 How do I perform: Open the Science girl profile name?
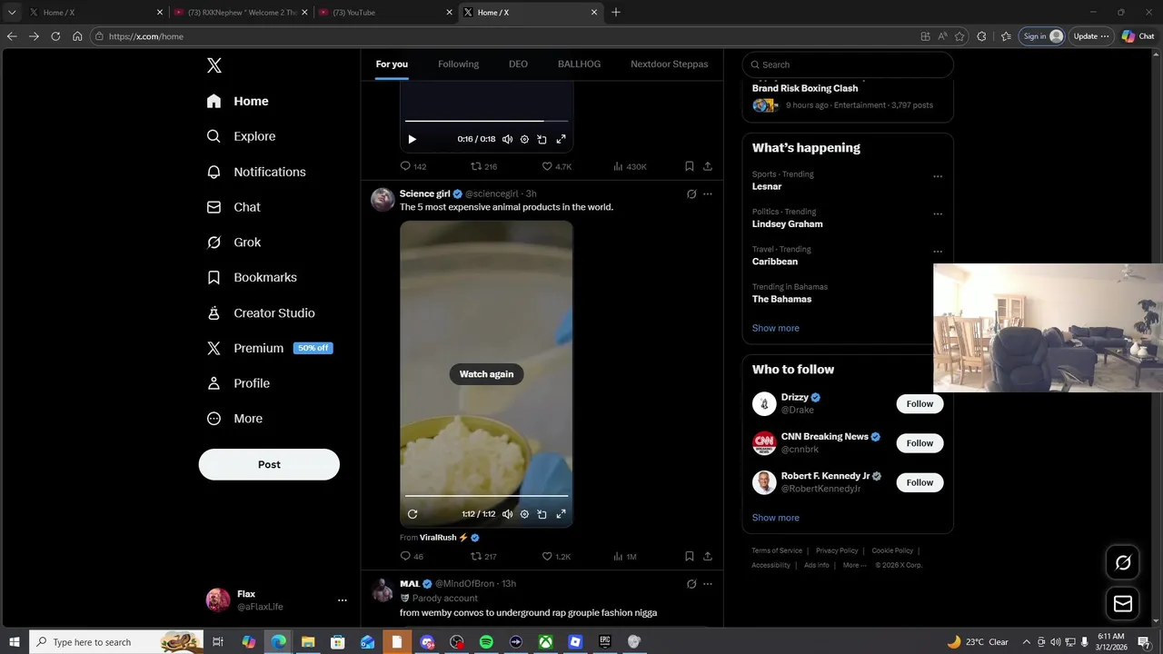[x=424, y=193]
